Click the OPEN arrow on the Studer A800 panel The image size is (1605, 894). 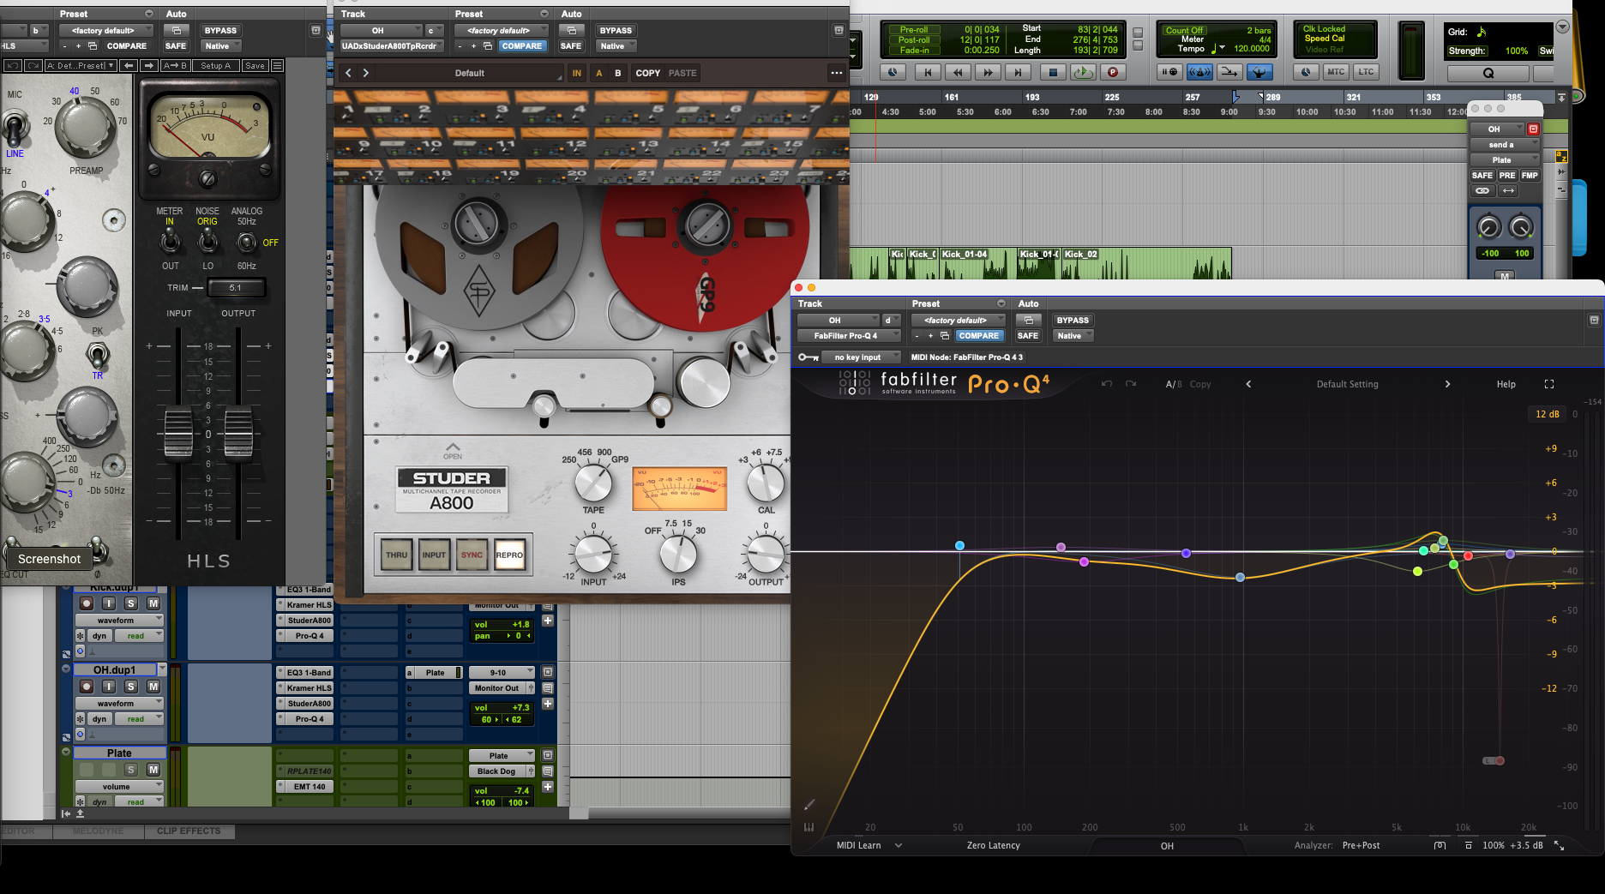point(453,451)
